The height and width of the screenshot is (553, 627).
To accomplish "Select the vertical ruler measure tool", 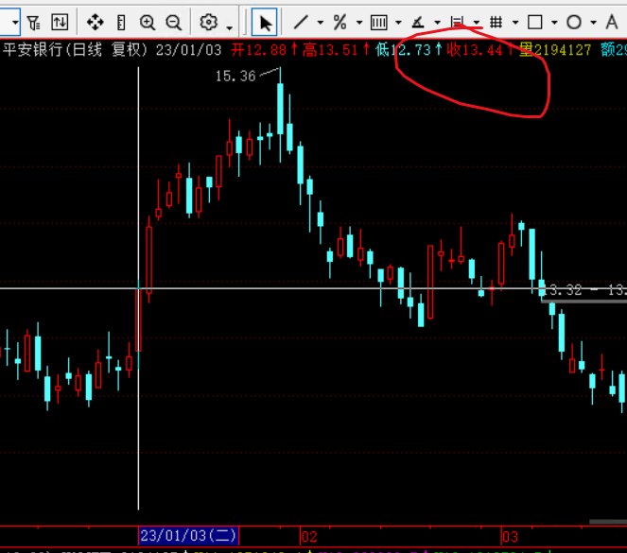I will tap(121, 23).
